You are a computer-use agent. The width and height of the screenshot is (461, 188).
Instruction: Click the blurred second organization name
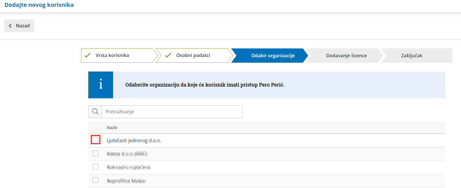click(127, 154)
